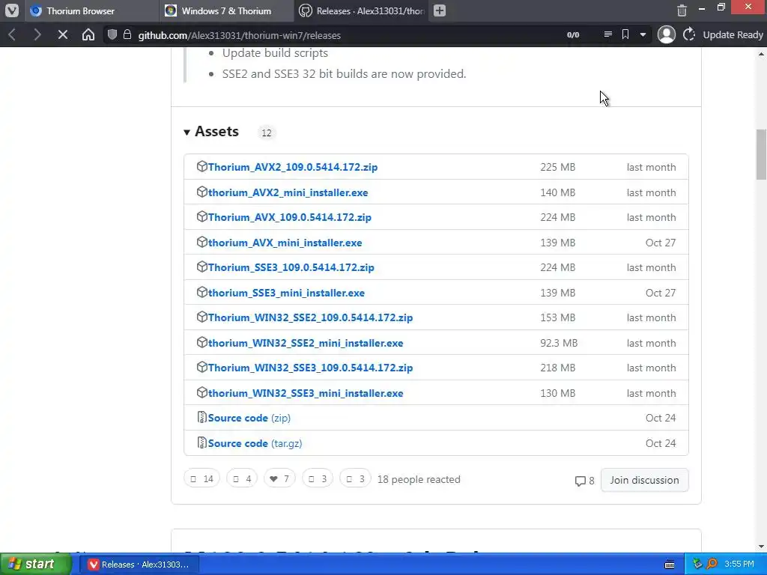Download Thorium_AVX2_109.0.5414.172.zip
This screenshot has width=767, height=575.
pos(293,167)
